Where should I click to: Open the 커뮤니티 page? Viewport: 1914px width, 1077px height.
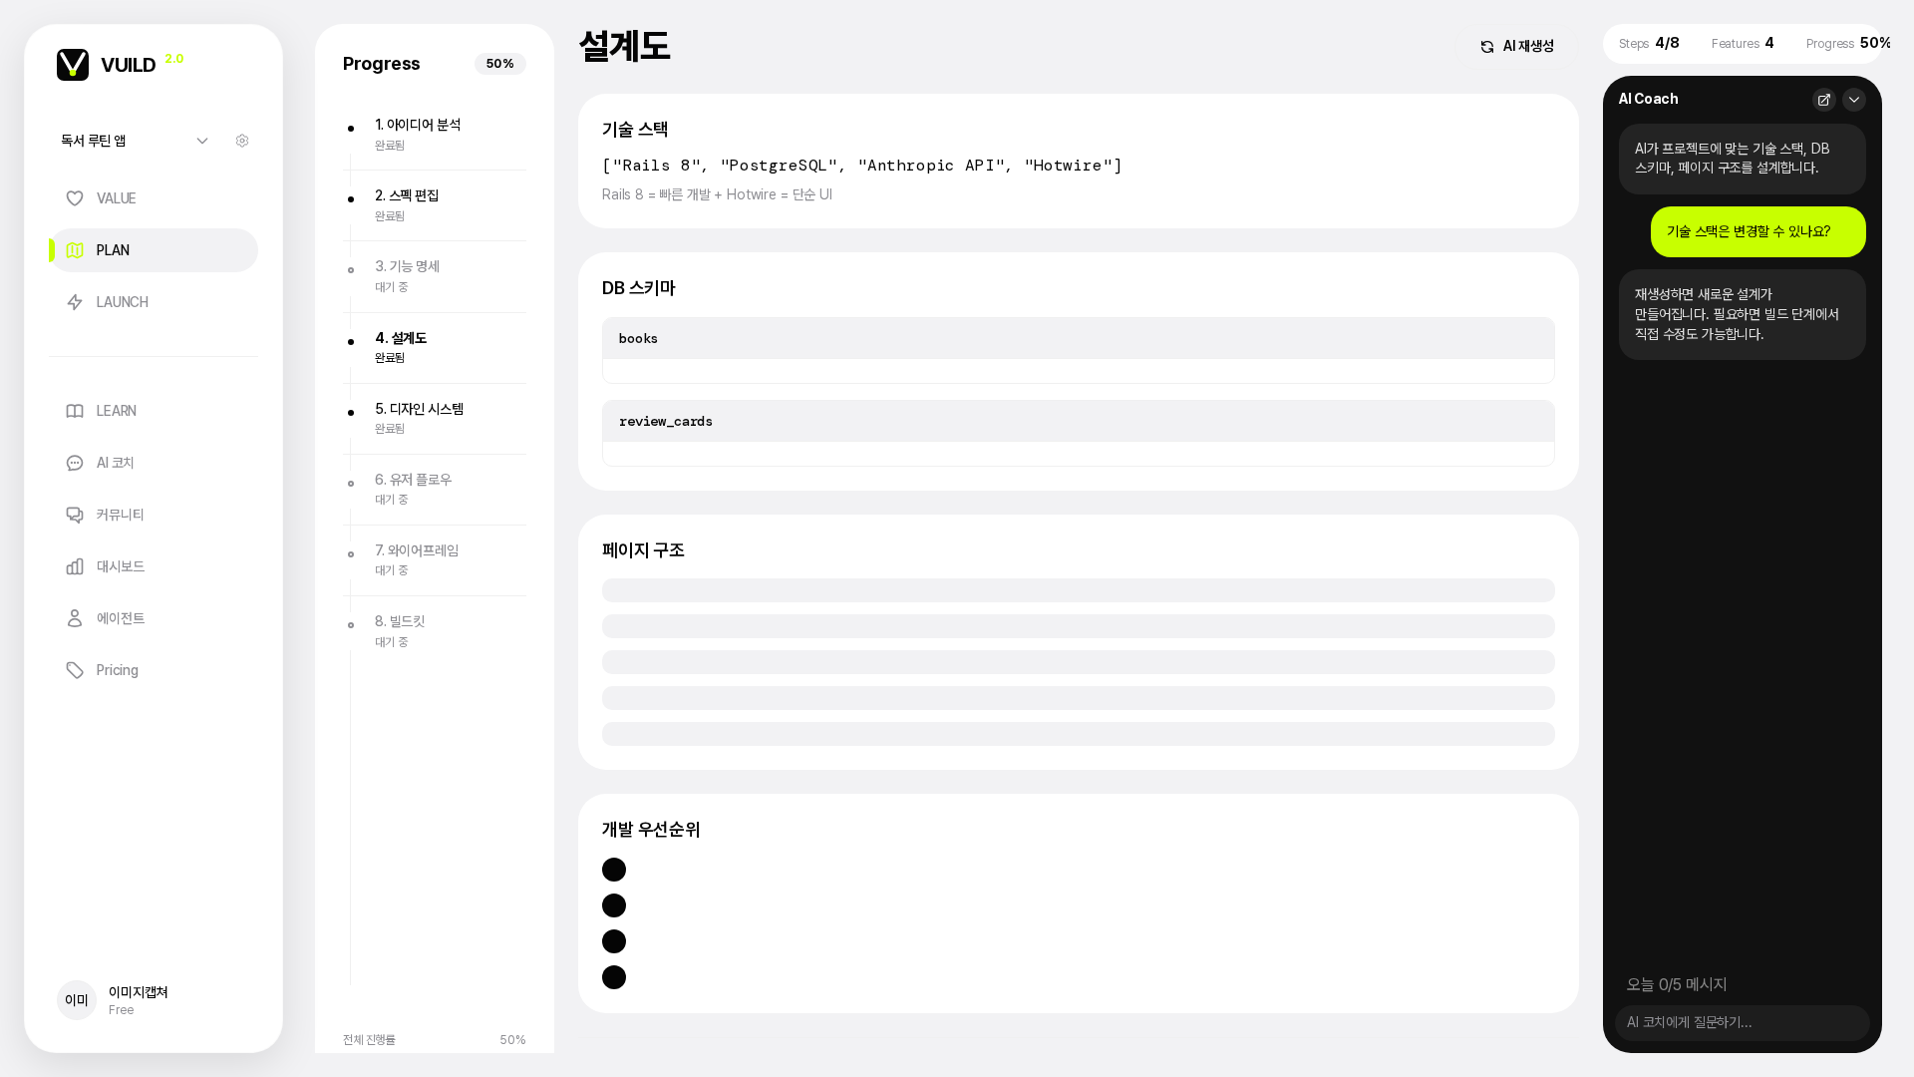[x=154, y=515]
